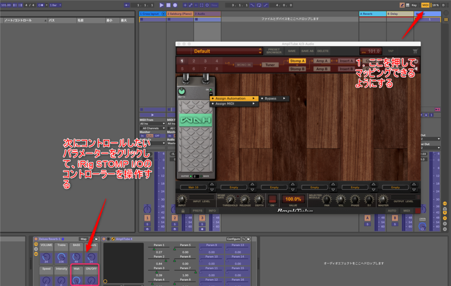This screenshot has width=451, height=286.
Task: Open the 1 Bar quantization dropdown
Action: (x=55, y=5)
